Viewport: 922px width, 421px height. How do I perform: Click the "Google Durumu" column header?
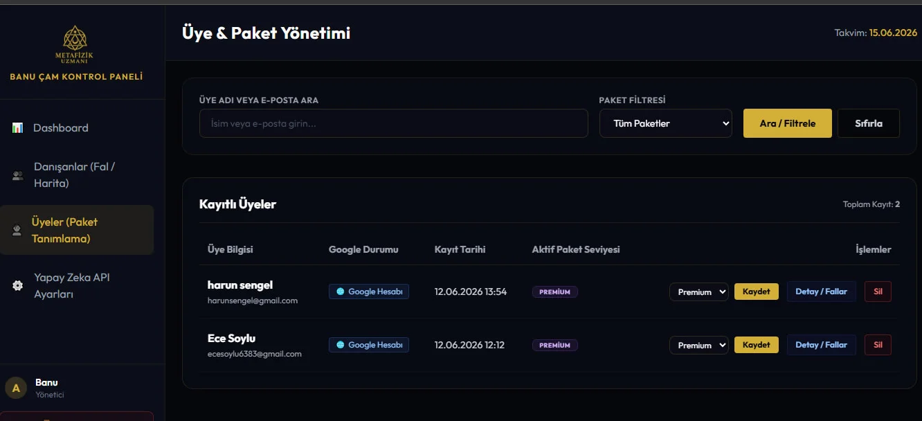(x=363, y=249)
